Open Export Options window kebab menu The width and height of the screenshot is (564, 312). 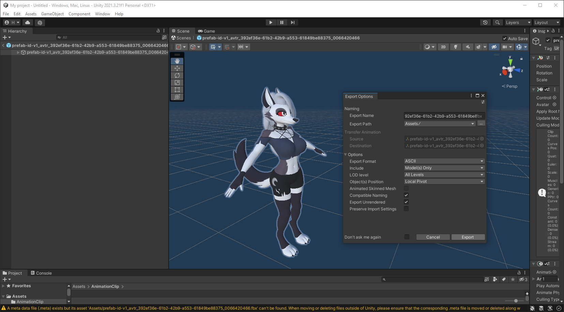[471, 96]
